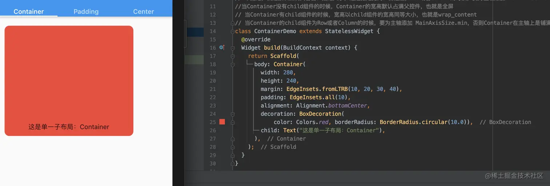Click the red Container box in the app preview
Screen dimensions: 550x186
click(69, 81)
